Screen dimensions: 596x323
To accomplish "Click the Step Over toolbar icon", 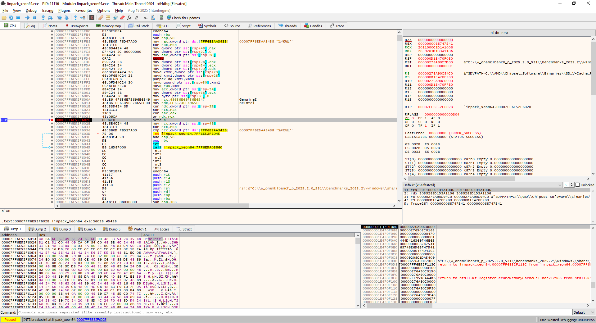I will (x=50, y=18).
